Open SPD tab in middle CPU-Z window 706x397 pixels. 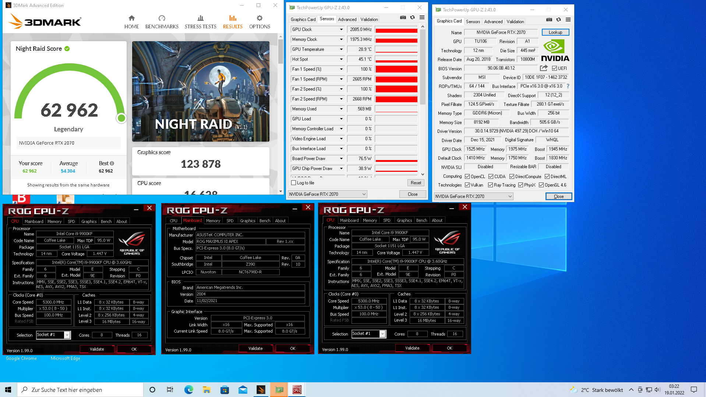(230, 221)
